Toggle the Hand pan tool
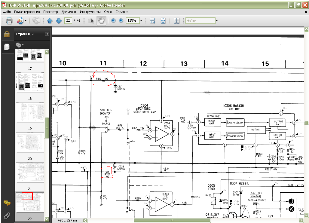Image resolution: width=309 pixels, height=223 pixels. point(101,21)
